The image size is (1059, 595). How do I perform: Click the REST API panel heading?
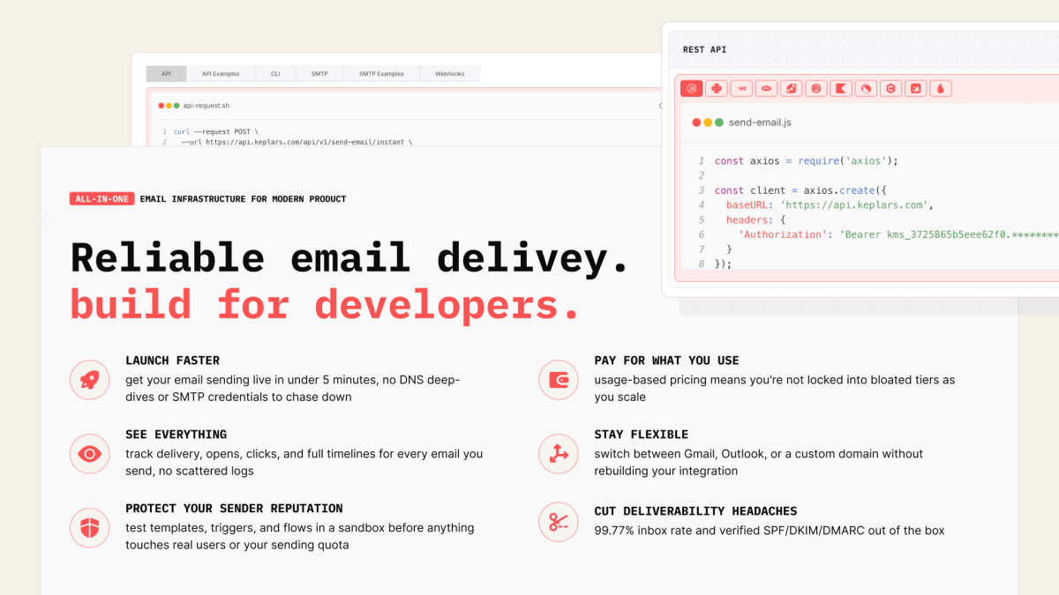pyautogui.click(x=704, y=49)
